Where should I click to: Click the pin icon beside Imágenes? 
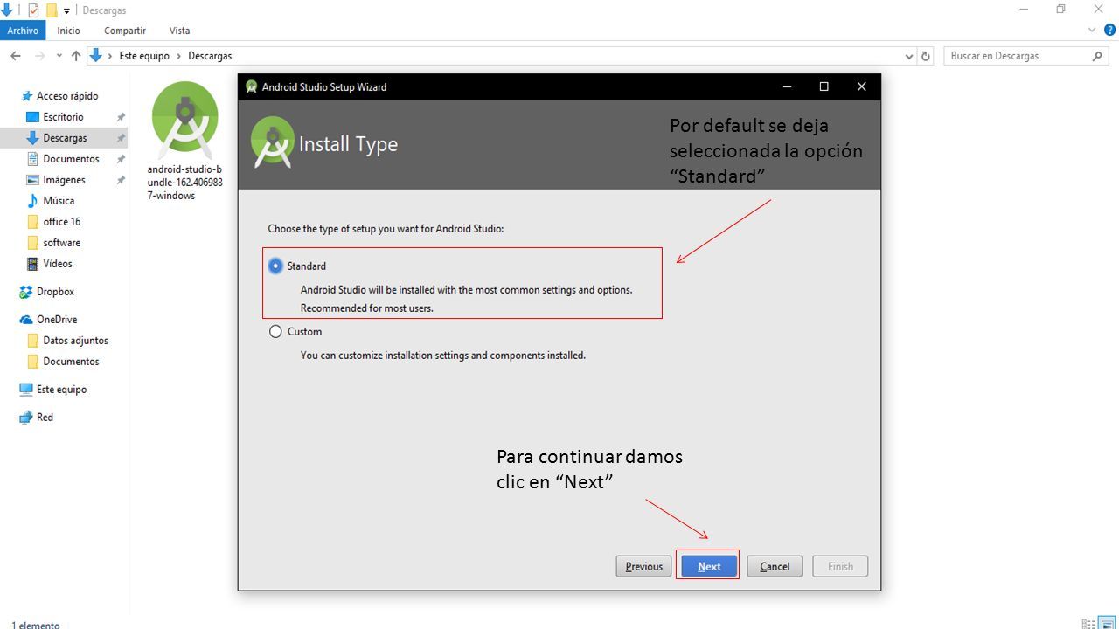(121, 180)
